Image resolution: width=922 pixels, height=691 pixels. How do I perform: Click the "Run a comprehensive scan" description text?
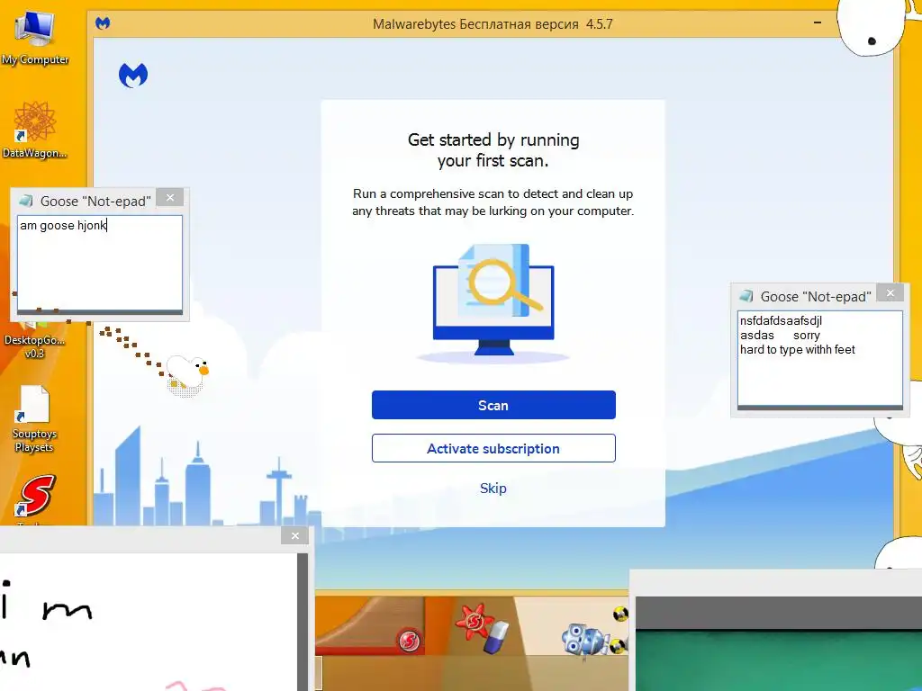(493, 202)
